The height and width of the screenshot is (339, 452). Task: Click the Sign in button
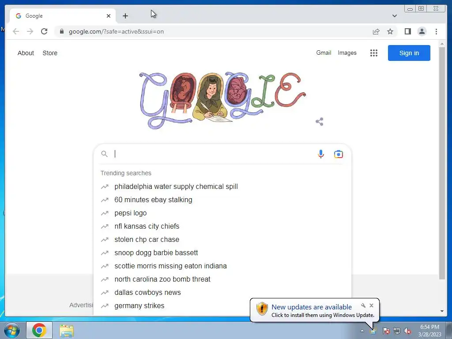[409, 53]
